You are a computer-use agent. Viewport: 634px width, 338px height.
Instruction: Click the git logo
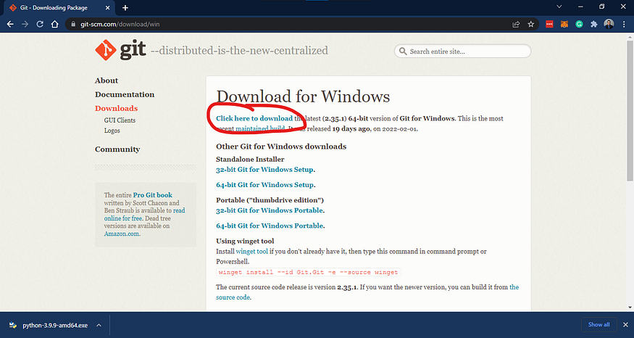[x=120, y=50]
